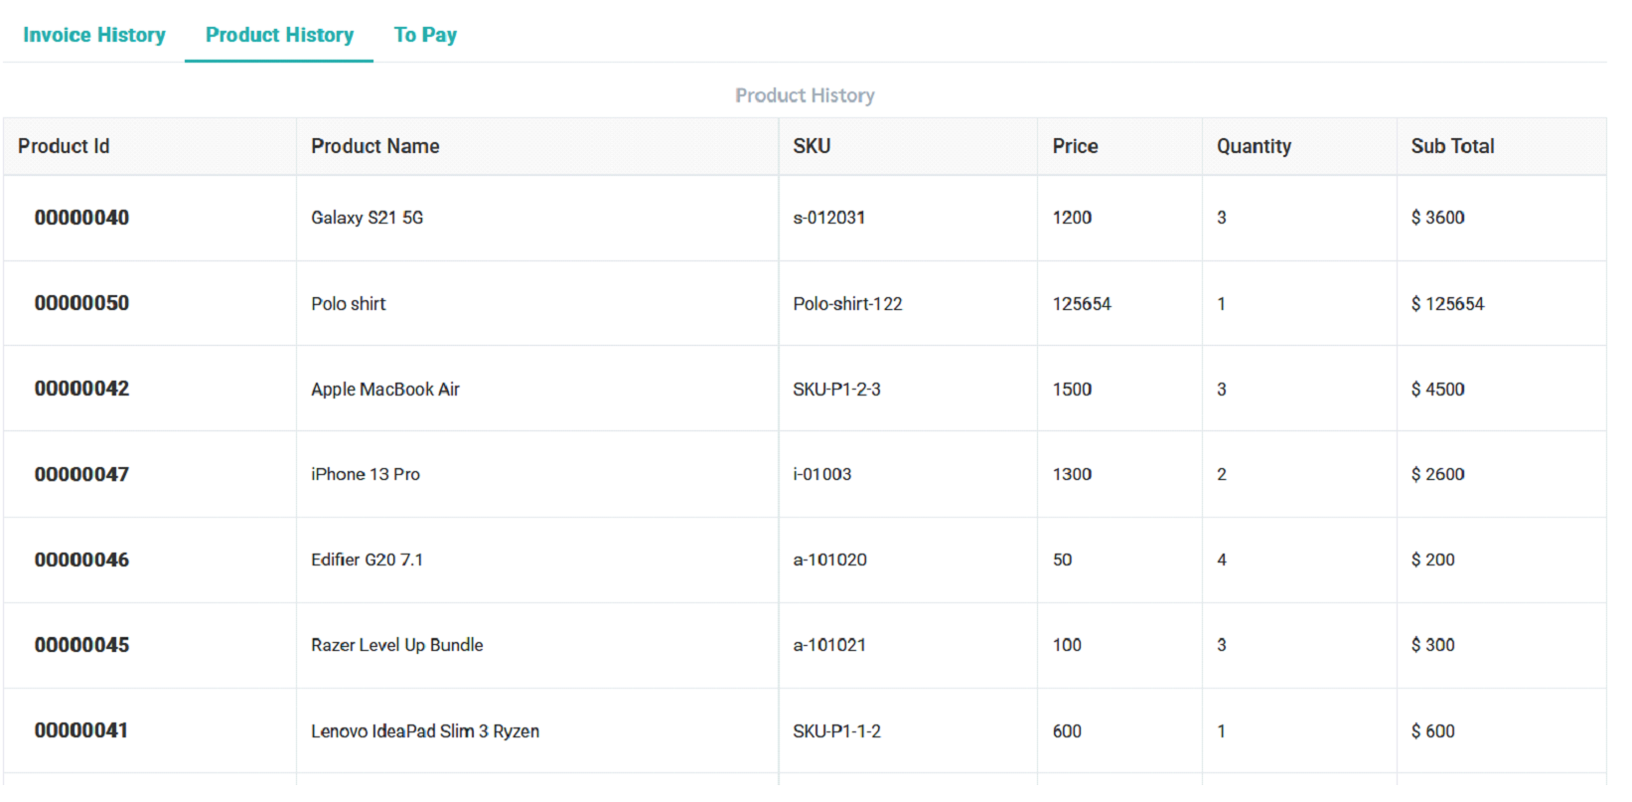Open product ID 00000045
Screen dimensions: 1632x802
coord(81,645)
